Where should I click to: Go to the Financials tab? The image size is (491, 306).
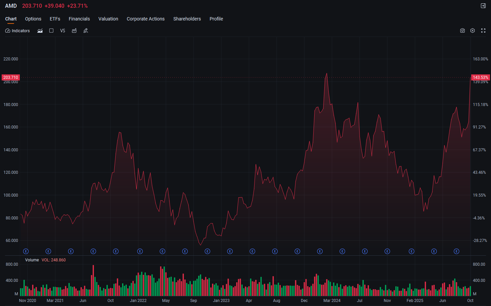point(79,19)
